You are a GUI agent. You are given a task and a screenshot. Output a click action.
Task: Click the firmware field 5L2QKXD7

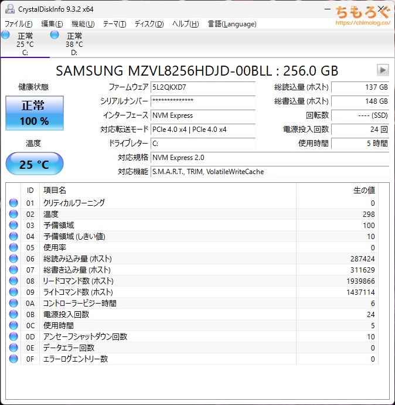(x=203, y=87)
